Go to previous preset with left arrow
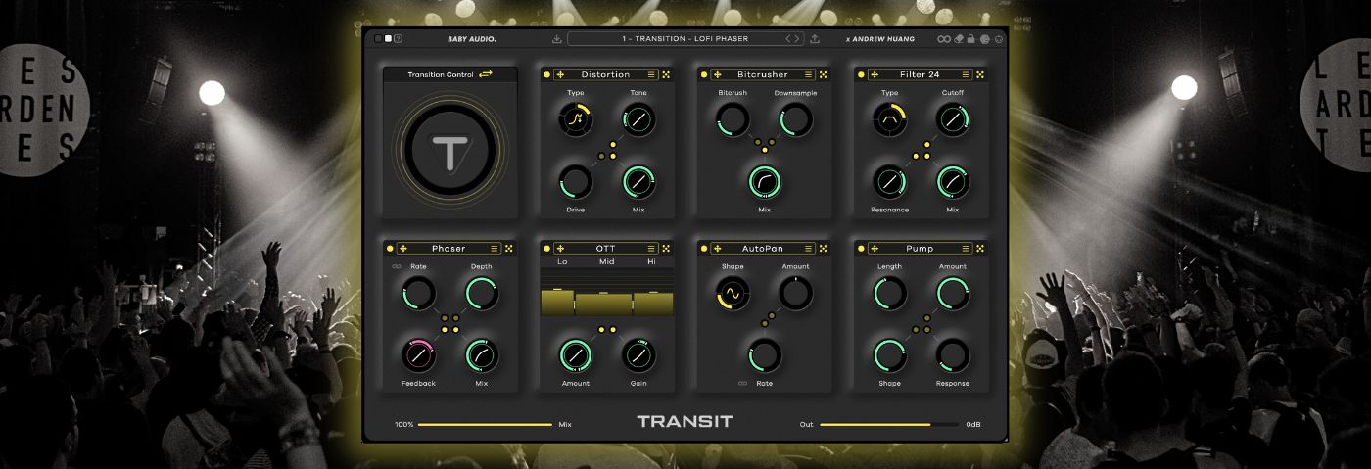The image size is (1371, 469). tap(787, 39)
